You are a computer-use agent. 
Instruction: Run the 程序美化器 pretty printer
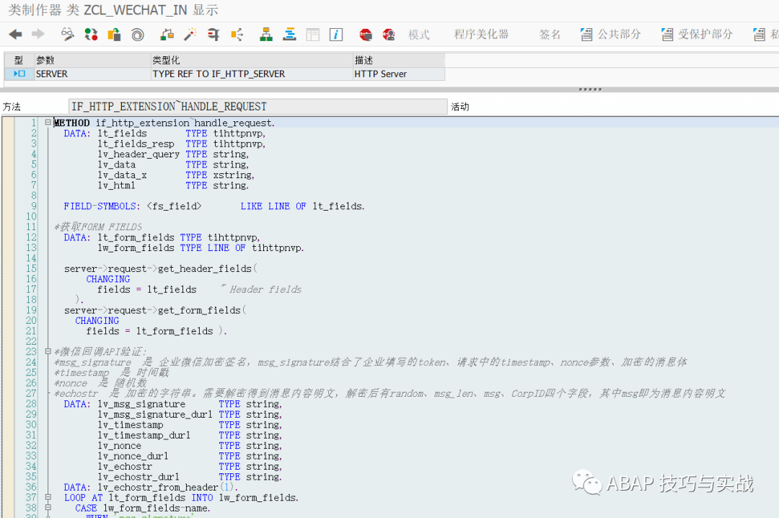[481, 35]
